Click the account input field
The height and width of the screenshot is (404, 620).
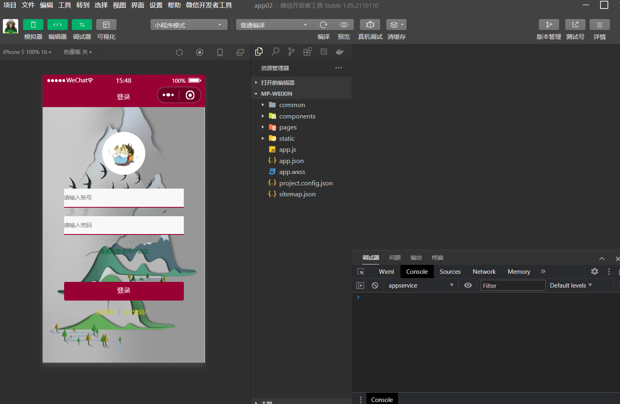(124, 198)
